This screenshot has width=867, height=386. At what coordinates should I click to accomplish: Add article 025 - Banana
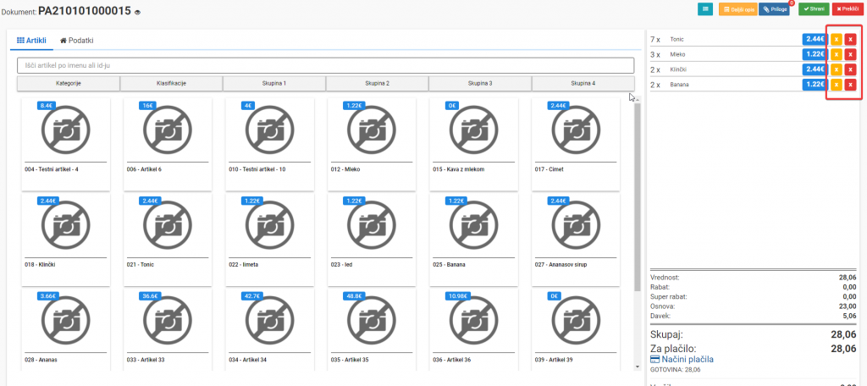tap(474, 240)
